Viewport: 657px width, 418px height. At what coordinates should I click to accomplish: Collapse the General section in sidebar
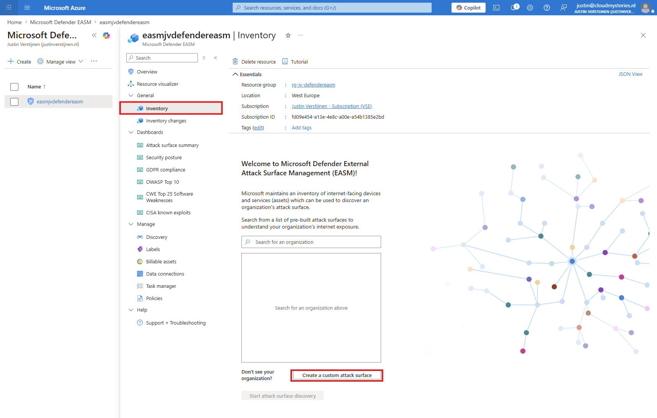pyautogui.click(x=131, y=95)
